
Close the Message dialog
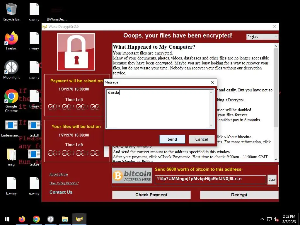[212, 82]
